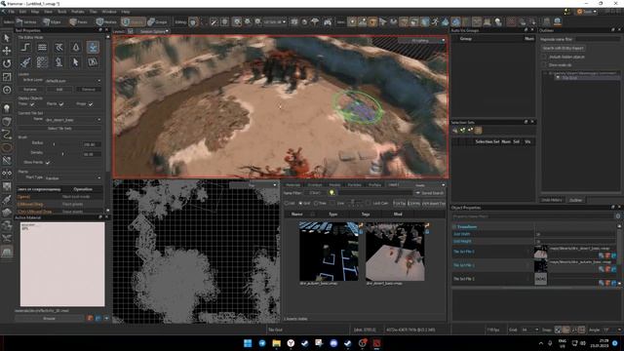
Task: Click the Select Tile Sets button
Action: pyautogui.click(x=59, y=129)
